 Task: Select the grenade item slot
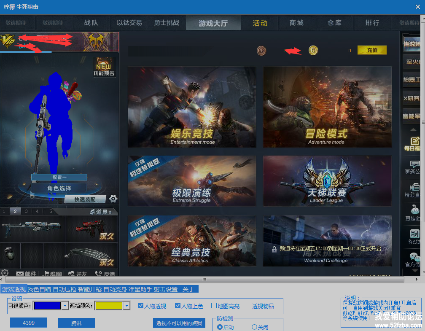pyautogui.click(x=10, y=256)
